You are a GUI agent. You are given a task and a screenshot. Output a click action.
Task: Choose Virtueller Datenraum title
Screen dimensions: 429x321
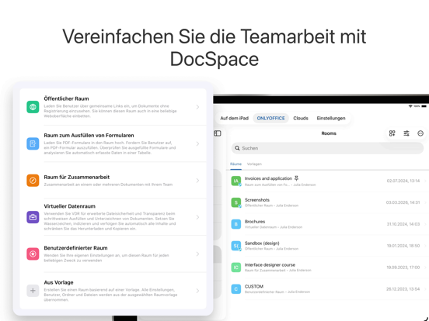(69, 206)
